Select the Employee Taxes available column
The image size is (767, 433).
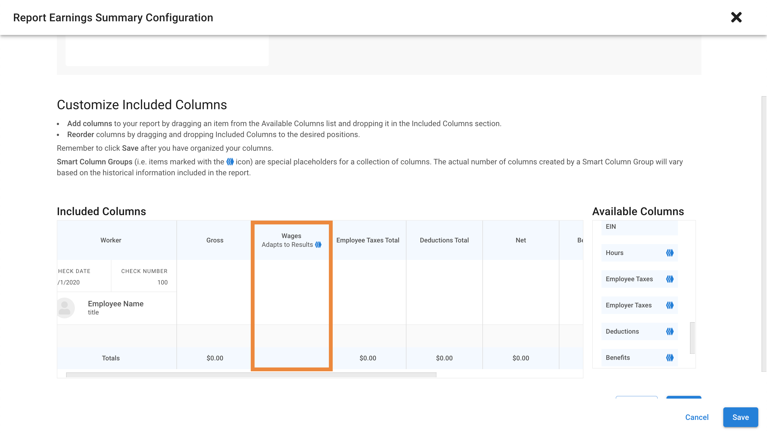click(629, 279)
